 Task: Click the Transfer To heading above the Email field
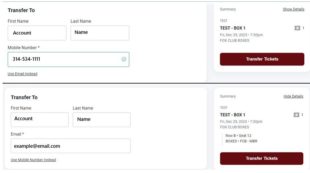[24, 97]
